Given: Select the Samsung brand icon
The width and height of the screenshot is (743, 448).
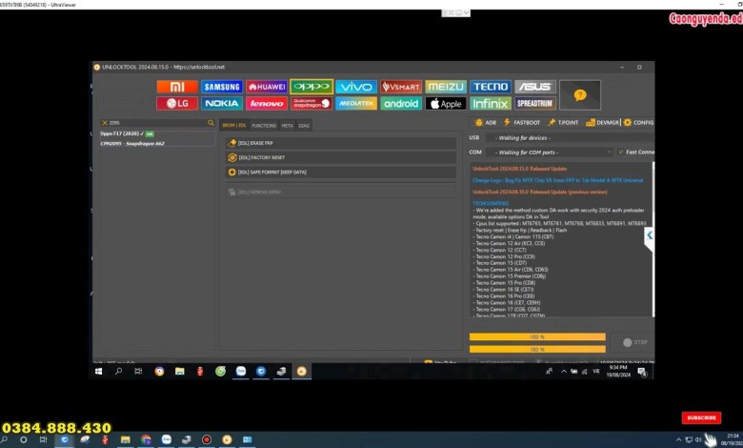Looking at the screenshot, I should click(221, 87).
